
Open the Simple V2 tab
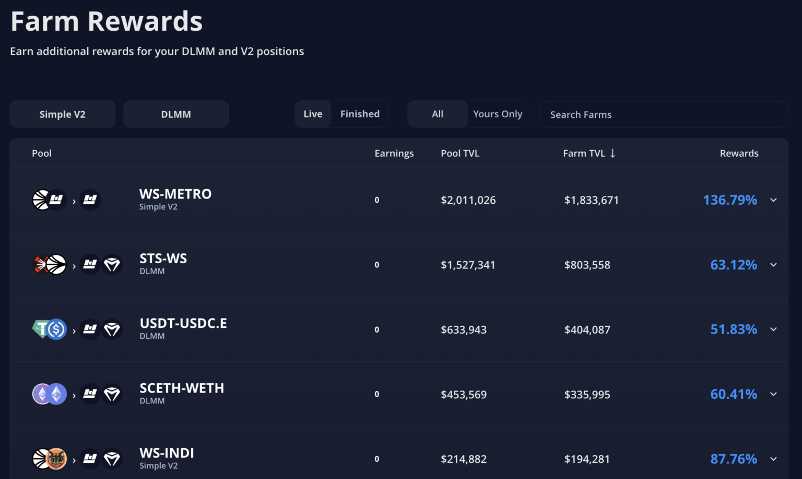[63, 114]
